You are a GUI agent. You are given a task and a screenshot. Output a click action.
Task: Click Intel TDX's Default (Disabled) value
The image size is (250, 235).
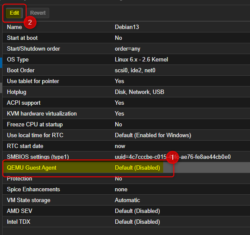click(x=137, y=222)
